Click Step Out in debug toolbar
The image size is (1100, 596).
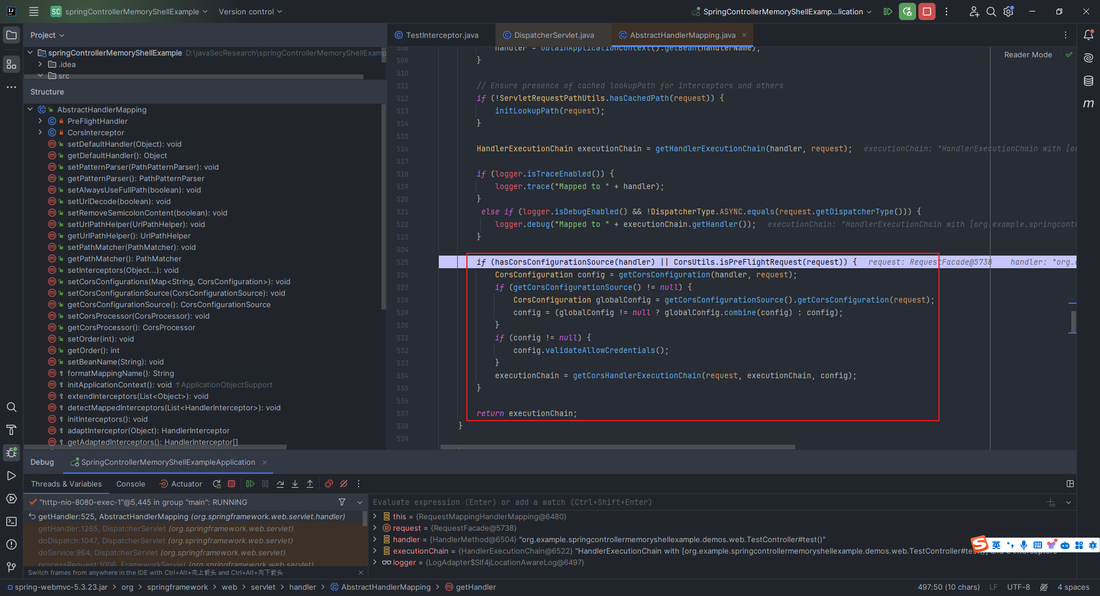(310, 484)
